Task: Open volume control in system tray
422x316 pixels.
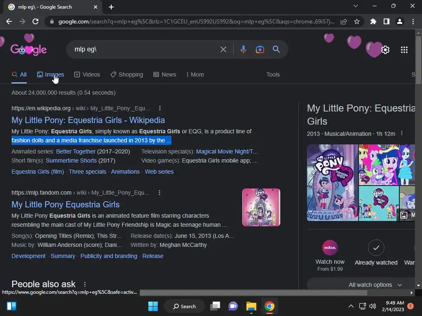Action: (373, 306)
